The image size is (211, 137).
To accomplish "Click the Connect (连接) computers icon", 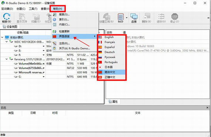I will [134, 18].
